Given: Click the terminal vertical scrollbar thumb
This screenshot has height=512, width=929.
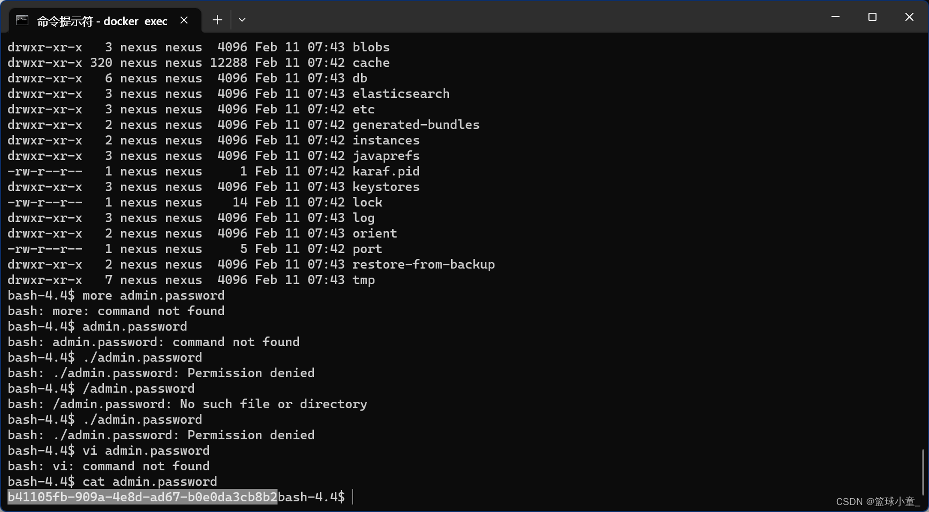Looking at the screenshot, I should (x=923, y=472).
